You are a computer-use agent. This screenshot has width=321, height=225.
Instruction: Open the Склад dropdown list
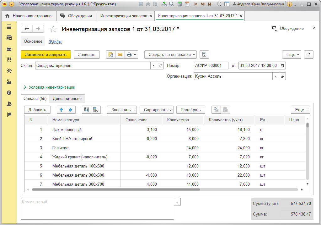(153, 66)
